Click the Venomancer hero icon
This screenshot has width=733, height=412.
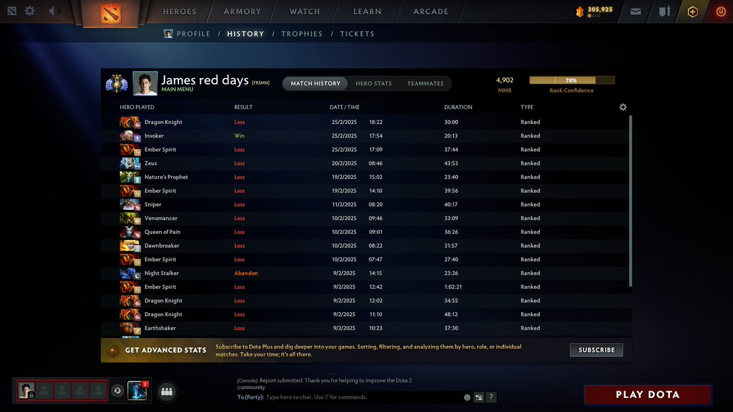click(x=130, y=219)
